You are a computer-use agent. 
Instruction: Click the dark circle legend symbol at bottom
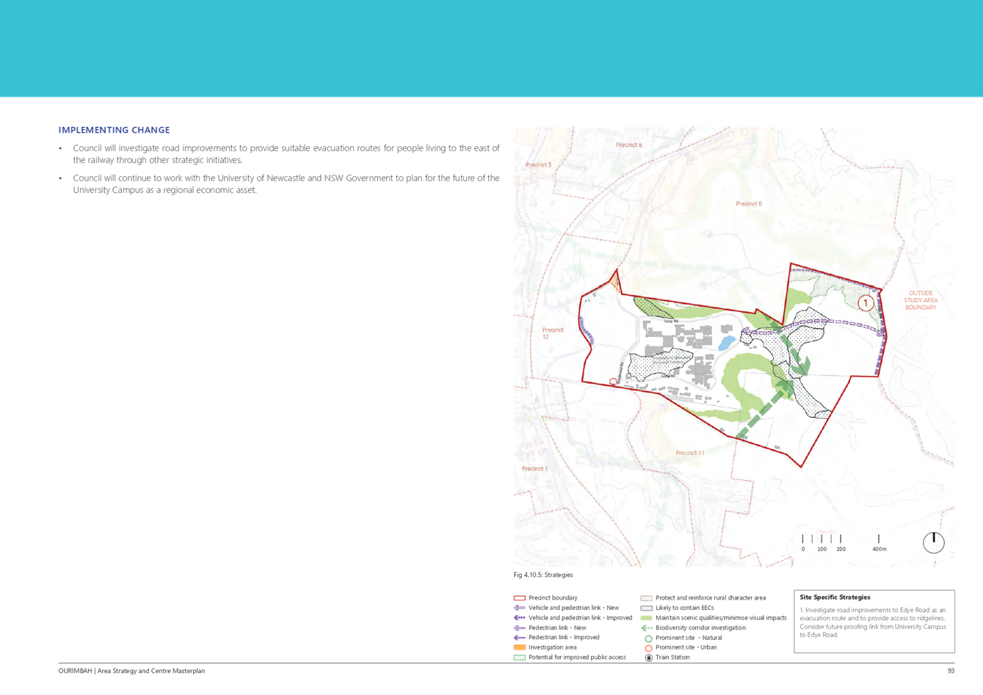(x=648, y=658)
